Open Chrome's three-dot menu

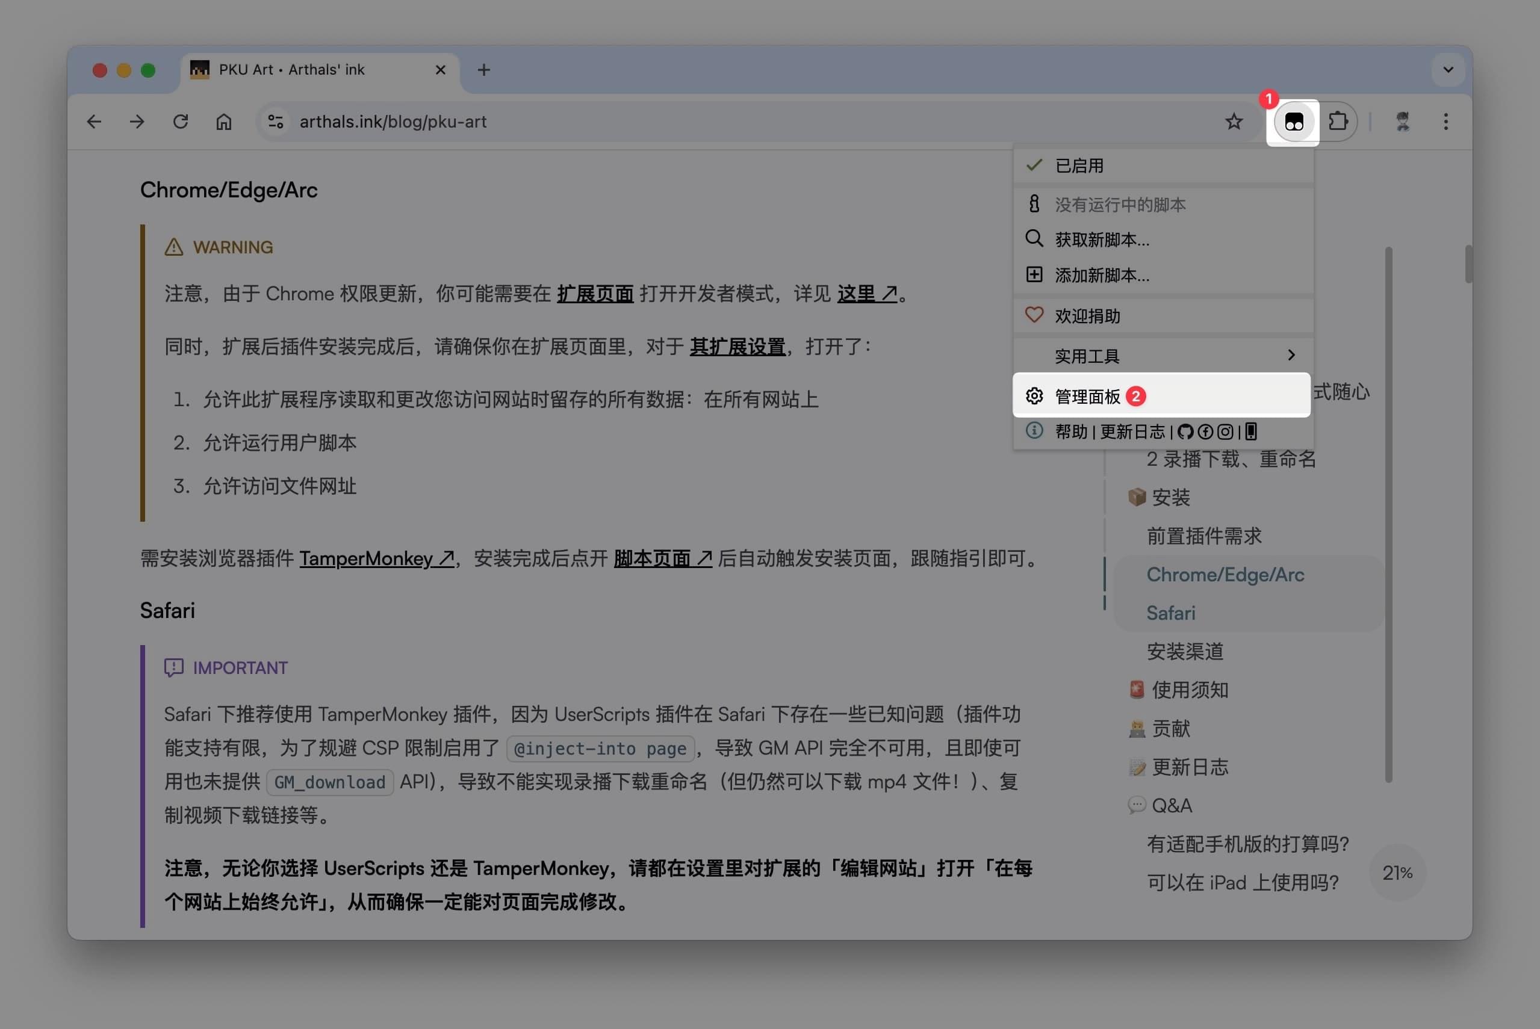coord(1445,122)
